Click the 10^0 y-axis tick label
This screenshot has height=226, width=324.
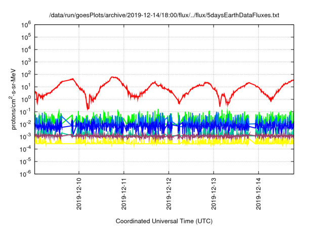pos(26,99)
